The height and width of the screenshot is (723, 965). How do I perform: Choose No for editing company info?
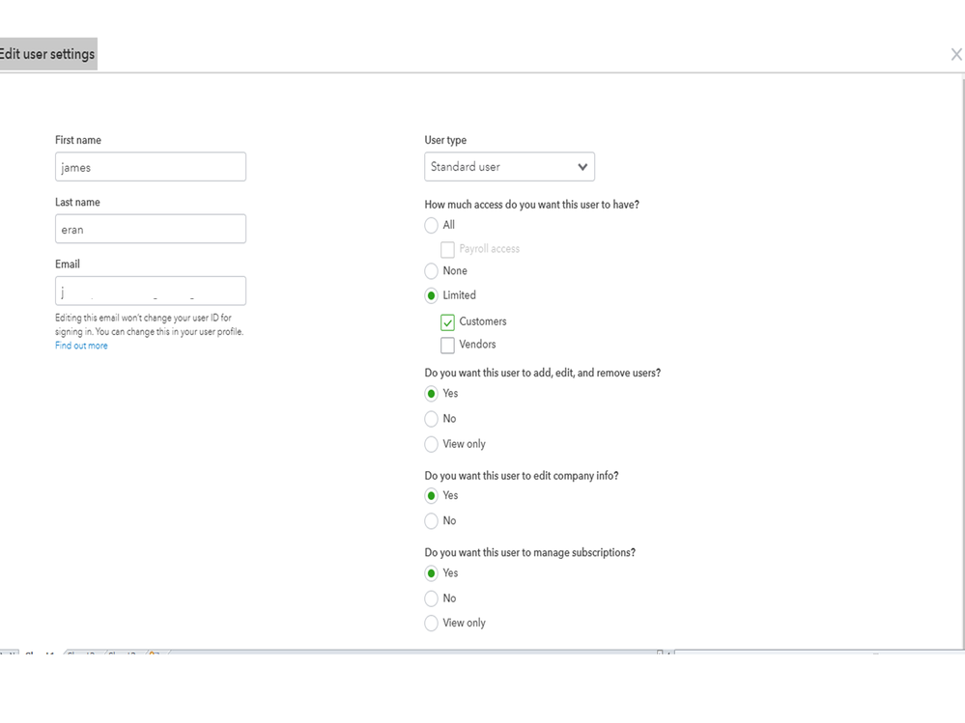431,520
